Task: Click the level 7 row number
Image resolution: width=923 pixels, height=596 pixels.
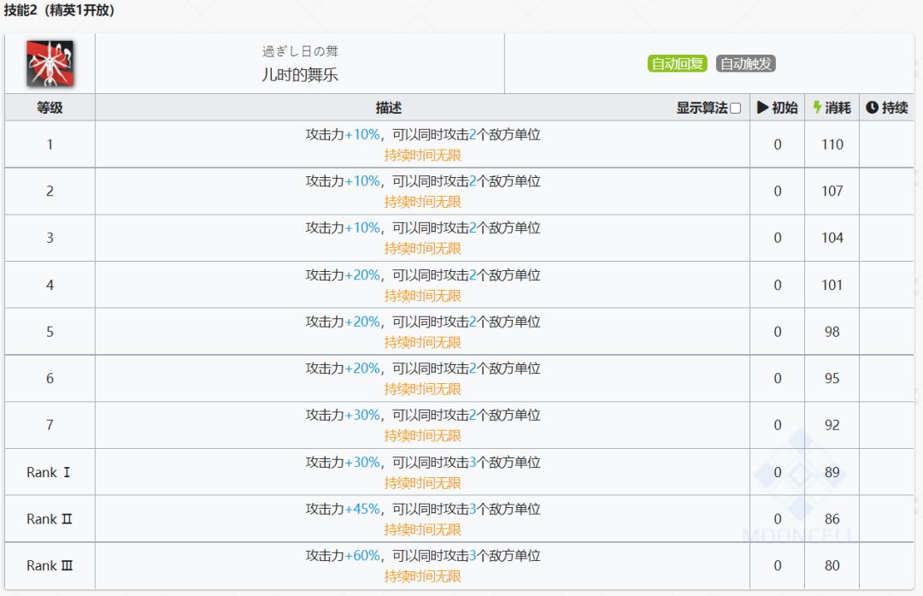Action: (x=50, y=425)
